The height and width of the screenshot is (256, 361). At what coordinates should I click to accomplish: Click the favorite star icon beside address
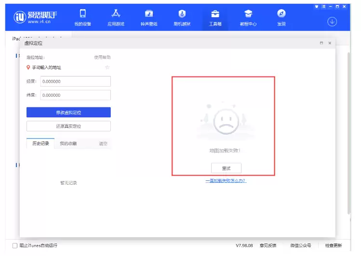tap(107, 67)
